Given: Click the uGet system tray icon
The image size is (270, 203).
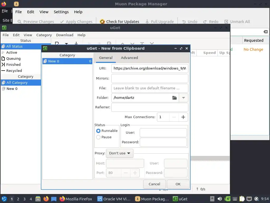Looking at the screenshot, I should coord(228,199).
